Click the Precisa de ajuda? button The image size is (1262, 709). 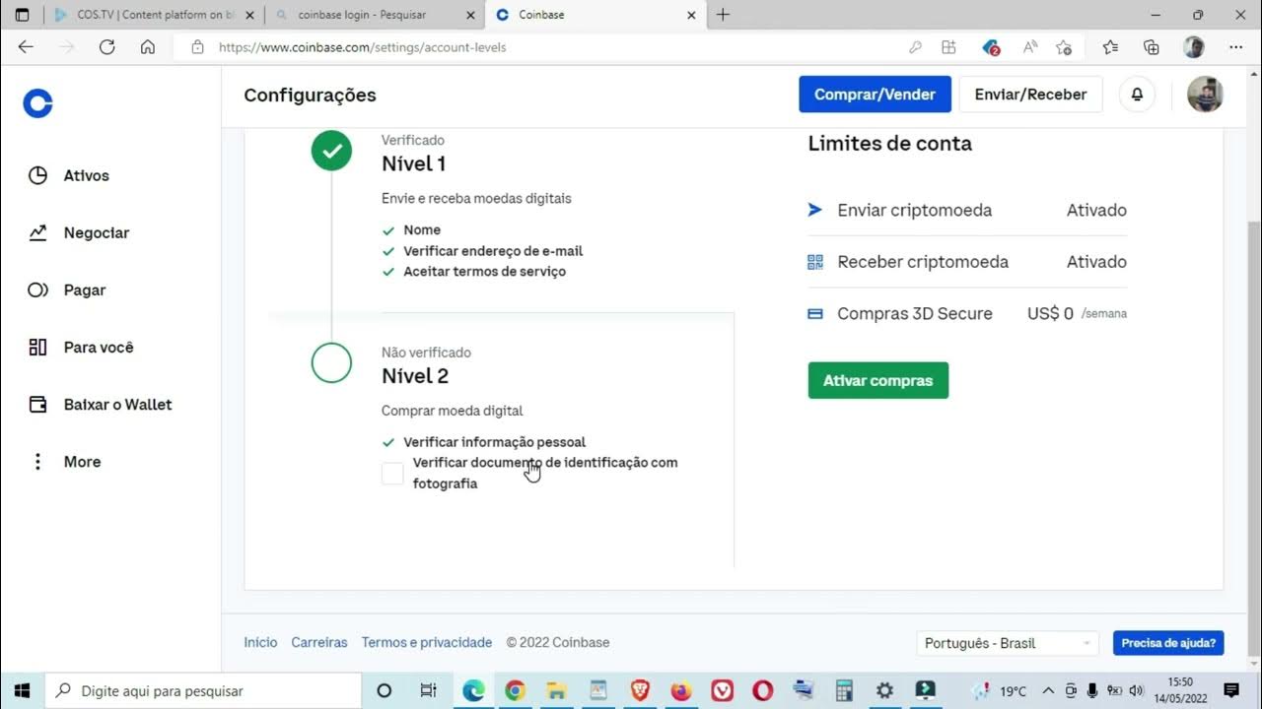point(1168,643)
